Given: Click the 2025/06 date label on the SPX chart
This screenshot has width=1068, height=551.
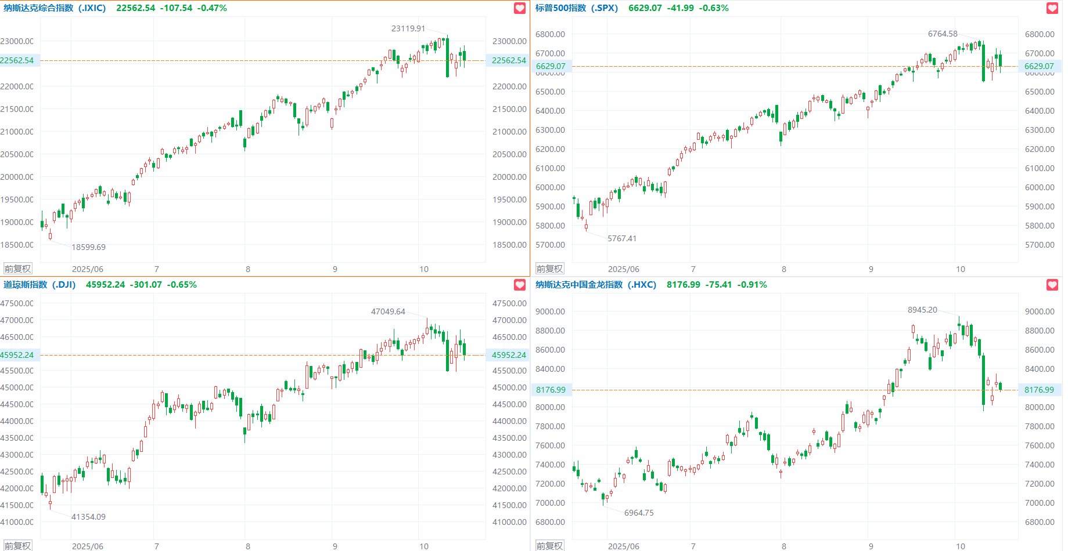Looking at the screenshot, I should point(623,269).
